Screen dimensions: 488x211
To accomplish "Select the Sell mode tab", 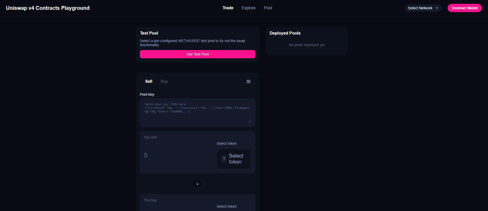I will [x=149, y=82].
